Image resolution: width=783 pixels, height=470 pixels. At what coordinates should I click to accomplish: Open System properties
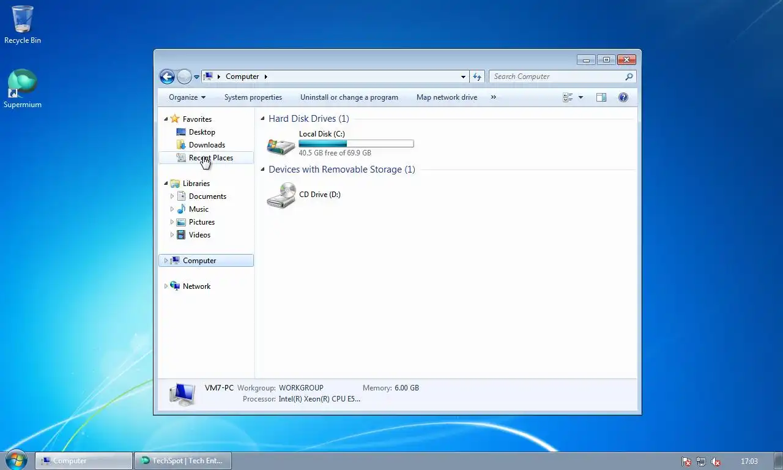(253, 97)
